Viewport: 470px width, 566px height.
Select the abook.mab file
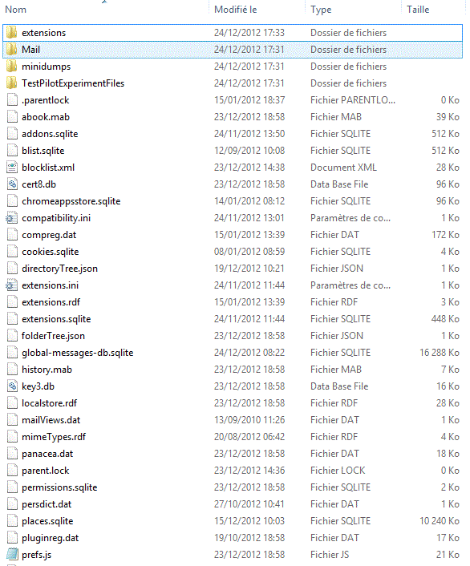[x=233, y=117]
